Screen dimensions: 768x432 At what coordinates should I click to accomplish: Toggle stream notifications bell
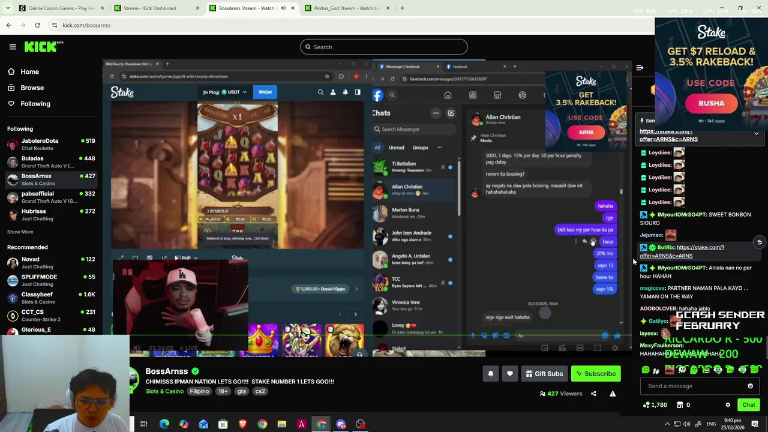[490, 374]
